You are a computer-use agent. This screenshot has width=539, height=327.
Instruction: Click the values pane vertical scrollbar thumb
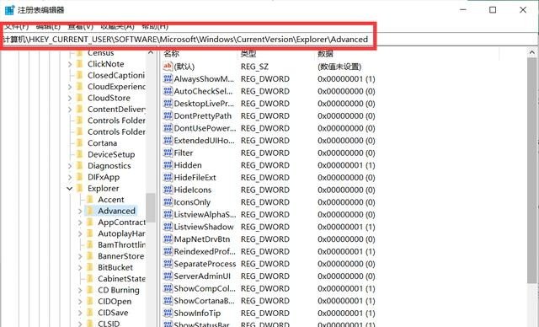pyautogui.click(x=532, y=170)
